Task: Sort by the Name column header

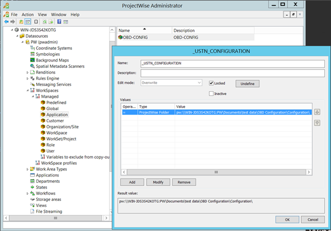Action: pyautogui.click(x=145, y=31)
